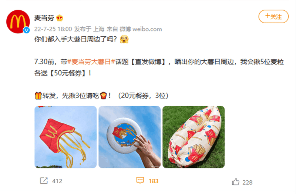Open comments via speech bubble icon

coord(140,180)
